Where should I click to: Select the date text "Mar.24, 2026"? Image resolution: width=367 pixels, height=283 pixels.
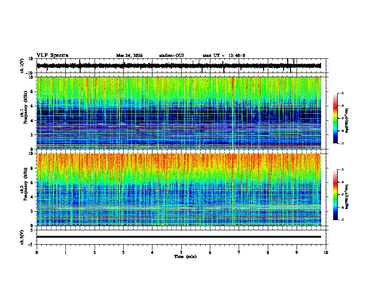click(129, 55)
